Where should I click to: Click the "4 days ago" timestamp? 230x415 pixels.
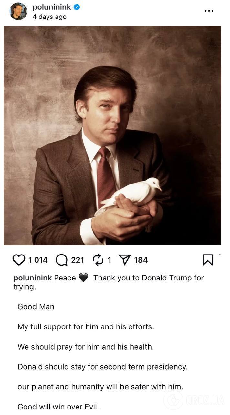click(x=49, y=17)
